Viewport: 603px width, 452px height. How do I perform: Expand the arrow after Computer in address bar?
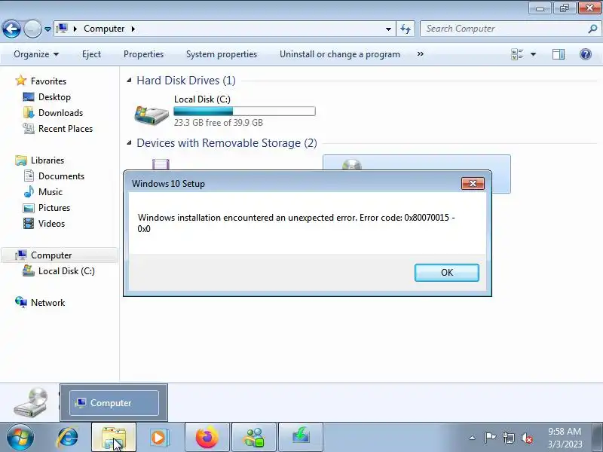(133, 29)
